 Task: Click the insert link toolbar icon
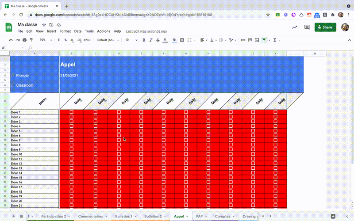click(x=243, y=40)
